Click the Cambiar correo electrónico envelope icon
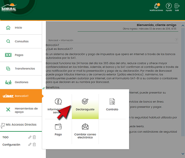This screenshot has height=158, width=185. click(x=85, y=126)
